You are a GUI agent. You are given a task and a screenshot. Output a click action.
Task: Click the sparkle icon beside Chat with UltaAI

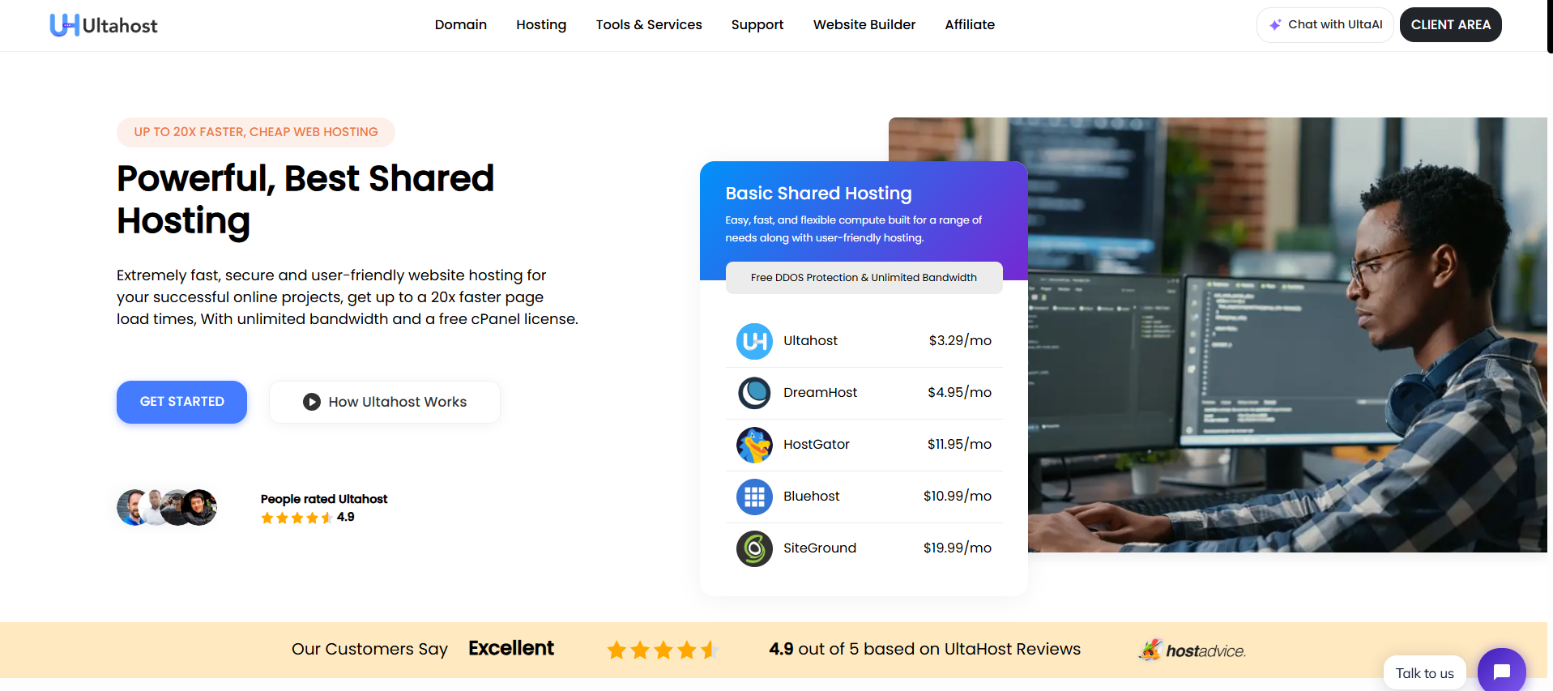(1275, 25)
